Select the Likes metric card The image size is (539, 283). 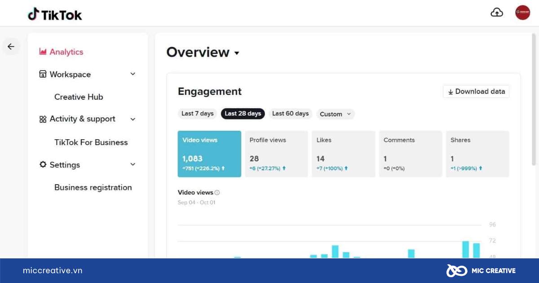[x=344, y=154]
